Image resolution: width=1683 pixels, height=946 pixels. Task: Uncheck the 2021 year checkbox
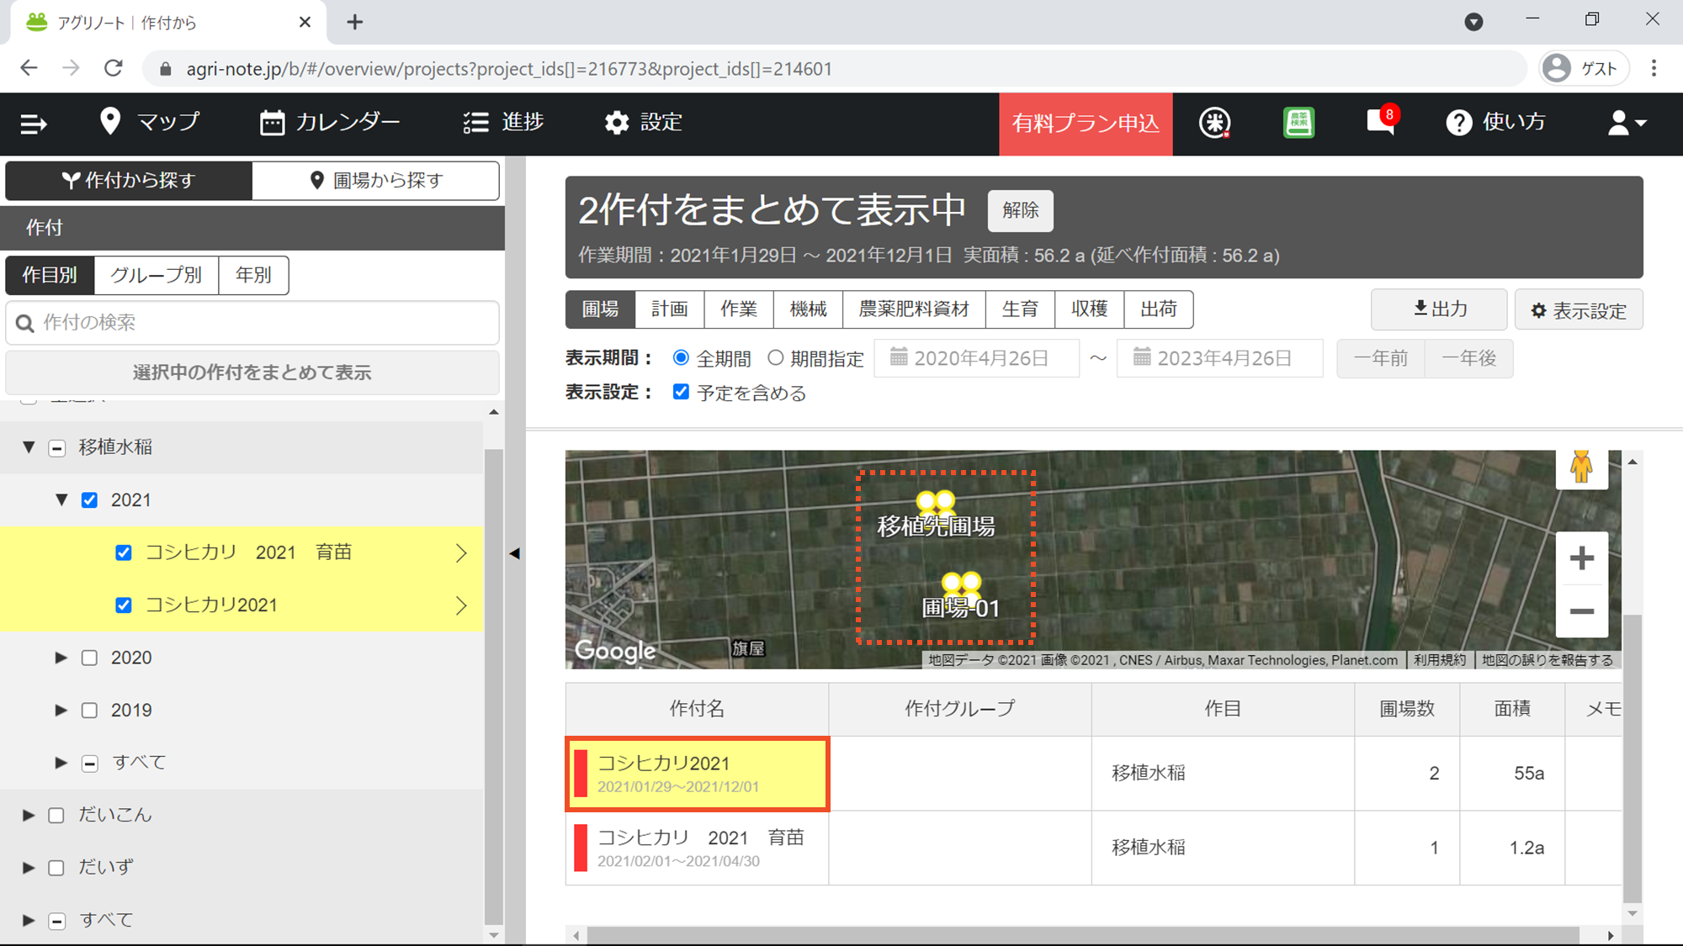click(x=89, y=500)
